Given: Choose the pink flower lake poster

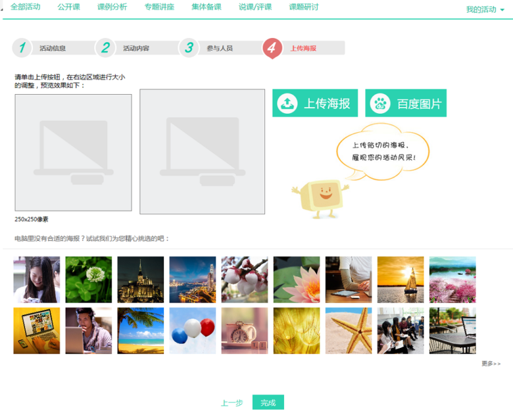Looking at the screenshot, I should point(452,279).
